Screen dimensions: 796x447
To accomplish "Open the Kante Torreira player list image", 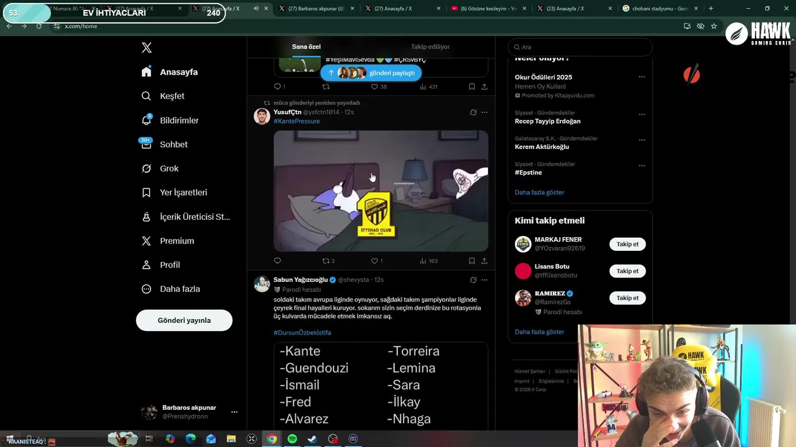I will (x=381, y=385).
